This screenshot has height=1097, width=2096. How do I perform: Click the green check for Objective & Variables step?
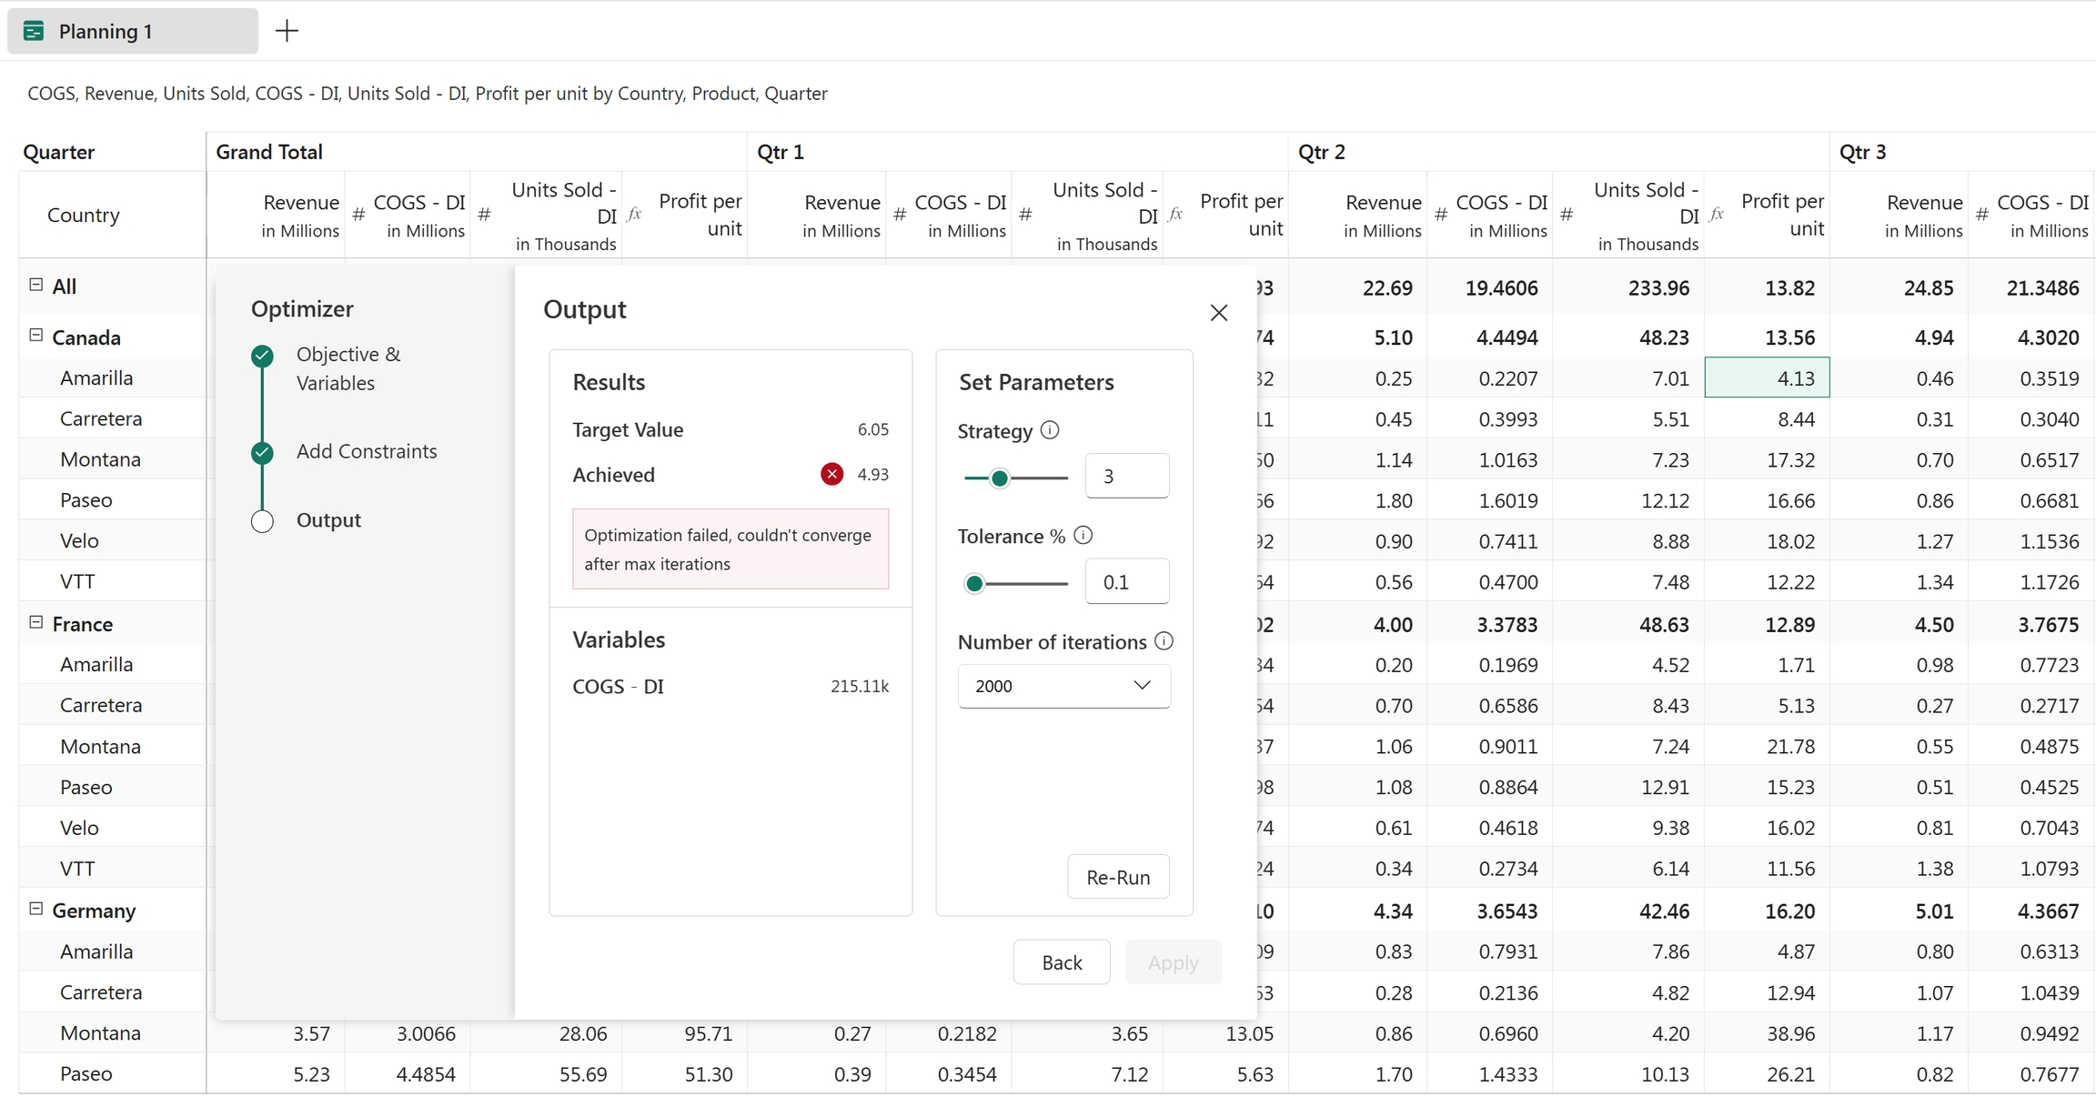click(x=262, y=356)
